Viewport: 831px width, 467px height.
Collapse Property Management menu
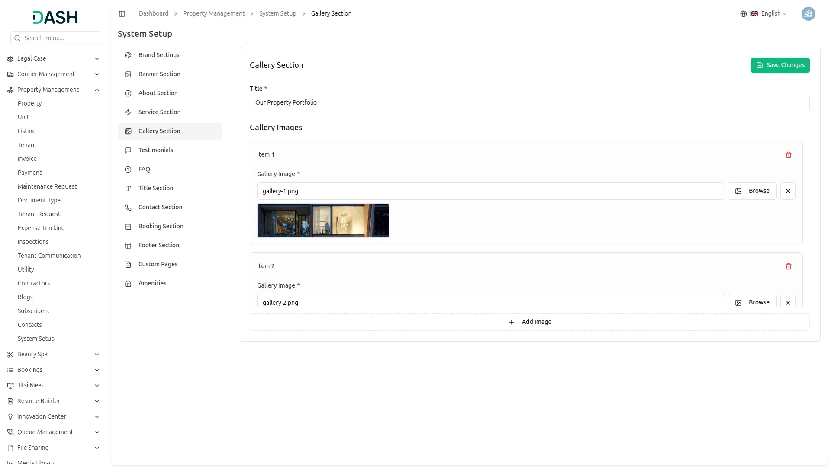(x=97, y=90)
